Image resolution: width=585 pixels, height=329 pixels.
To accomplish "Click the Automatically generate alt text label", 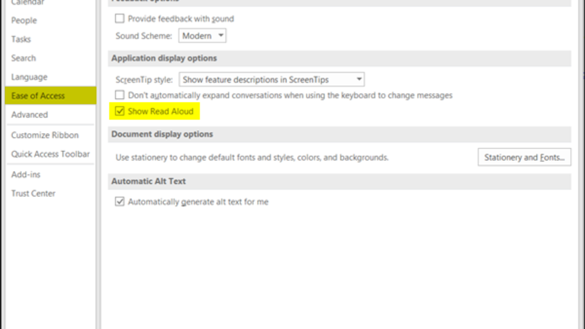I will [198, 202].
